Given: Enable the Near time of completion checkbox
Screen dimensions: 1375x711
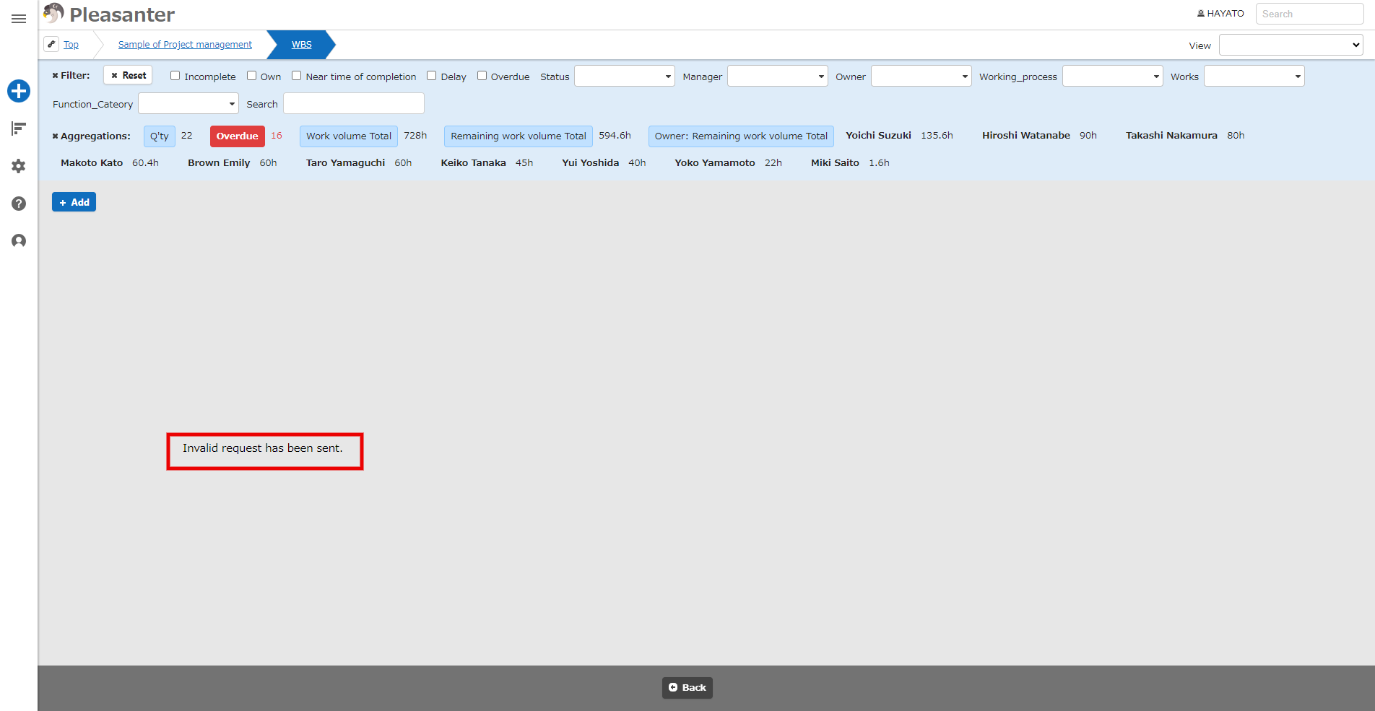Looking at the screenshot, I should 296,76.
